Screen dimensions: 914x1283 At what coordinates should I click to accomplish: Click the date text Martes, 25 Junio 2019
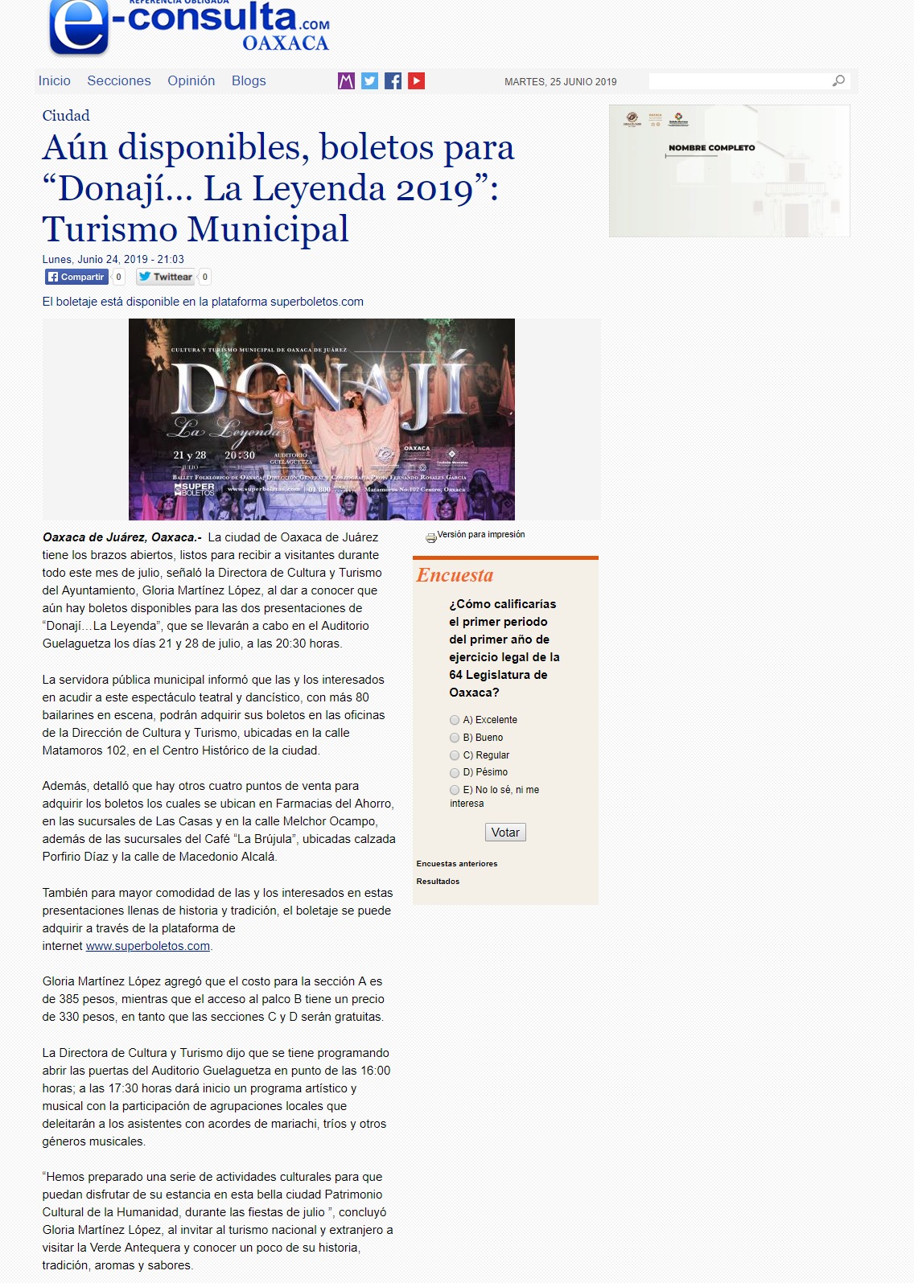pos(561,81)
